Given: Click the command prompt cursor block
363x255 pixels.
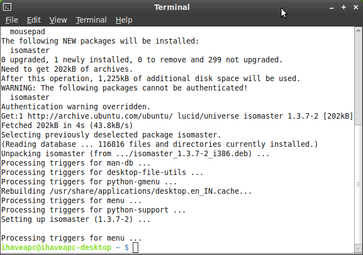Looking at the screenshot, I should [136, 247].
